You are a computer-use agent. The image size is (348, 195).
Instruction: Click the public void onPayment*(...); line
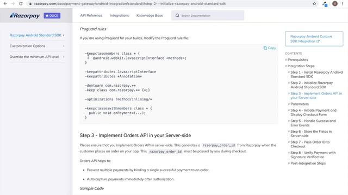tap(117, 113)
